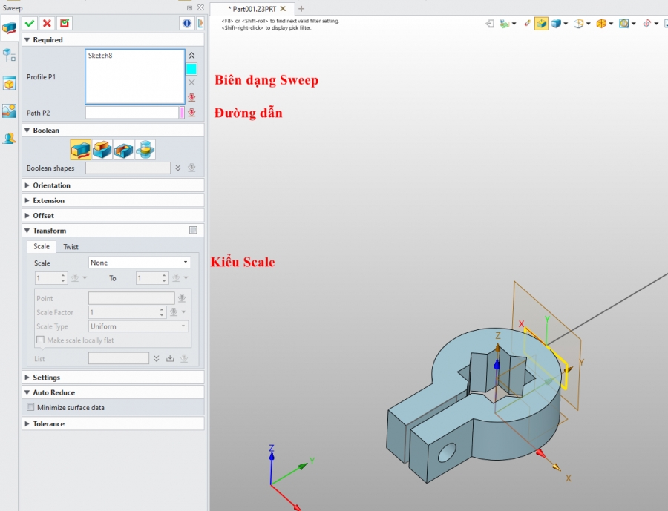Open dropdown arrow next to orange cube icon
Screen dimensions: 668x511
pyautogui.click(x=611, y=24)
